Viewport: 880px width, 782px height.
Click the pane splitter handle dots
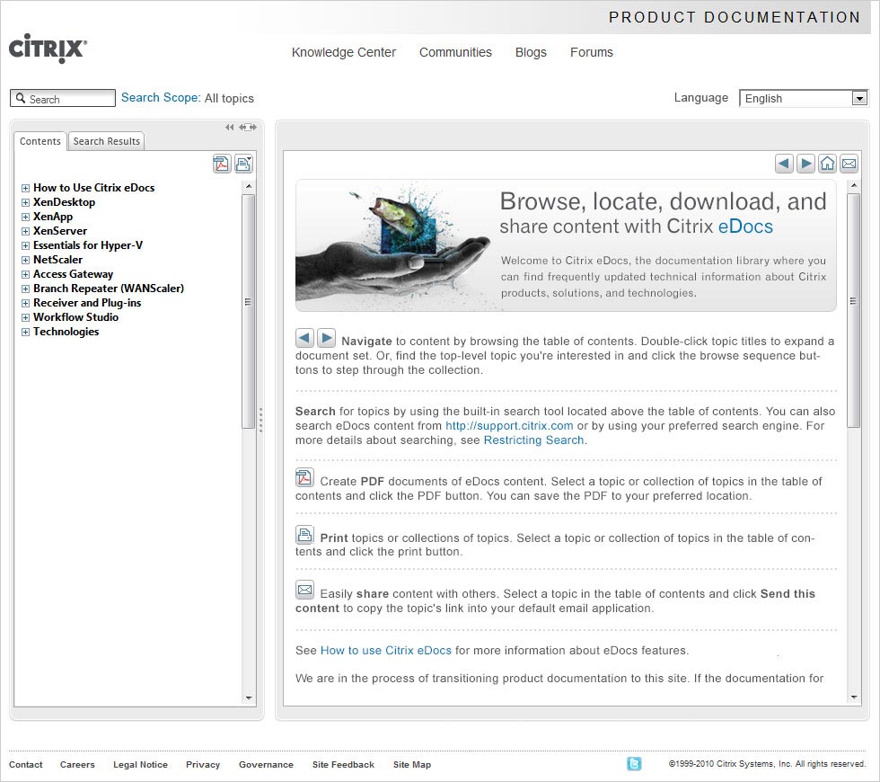(260, 420)
